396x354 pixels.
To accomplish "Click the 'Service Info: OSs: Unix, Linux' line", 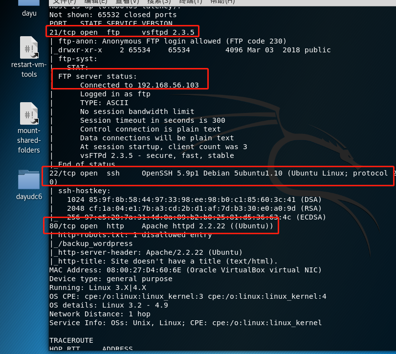I will click(x=185, y=323).
